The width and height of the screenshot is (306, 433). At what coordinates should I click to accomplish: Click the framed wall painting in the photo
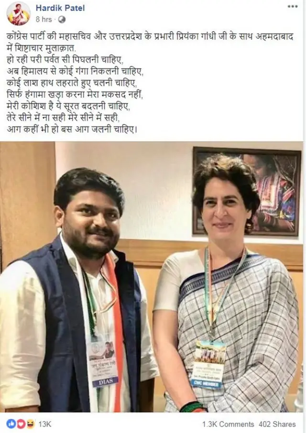[x=247, y=192]
